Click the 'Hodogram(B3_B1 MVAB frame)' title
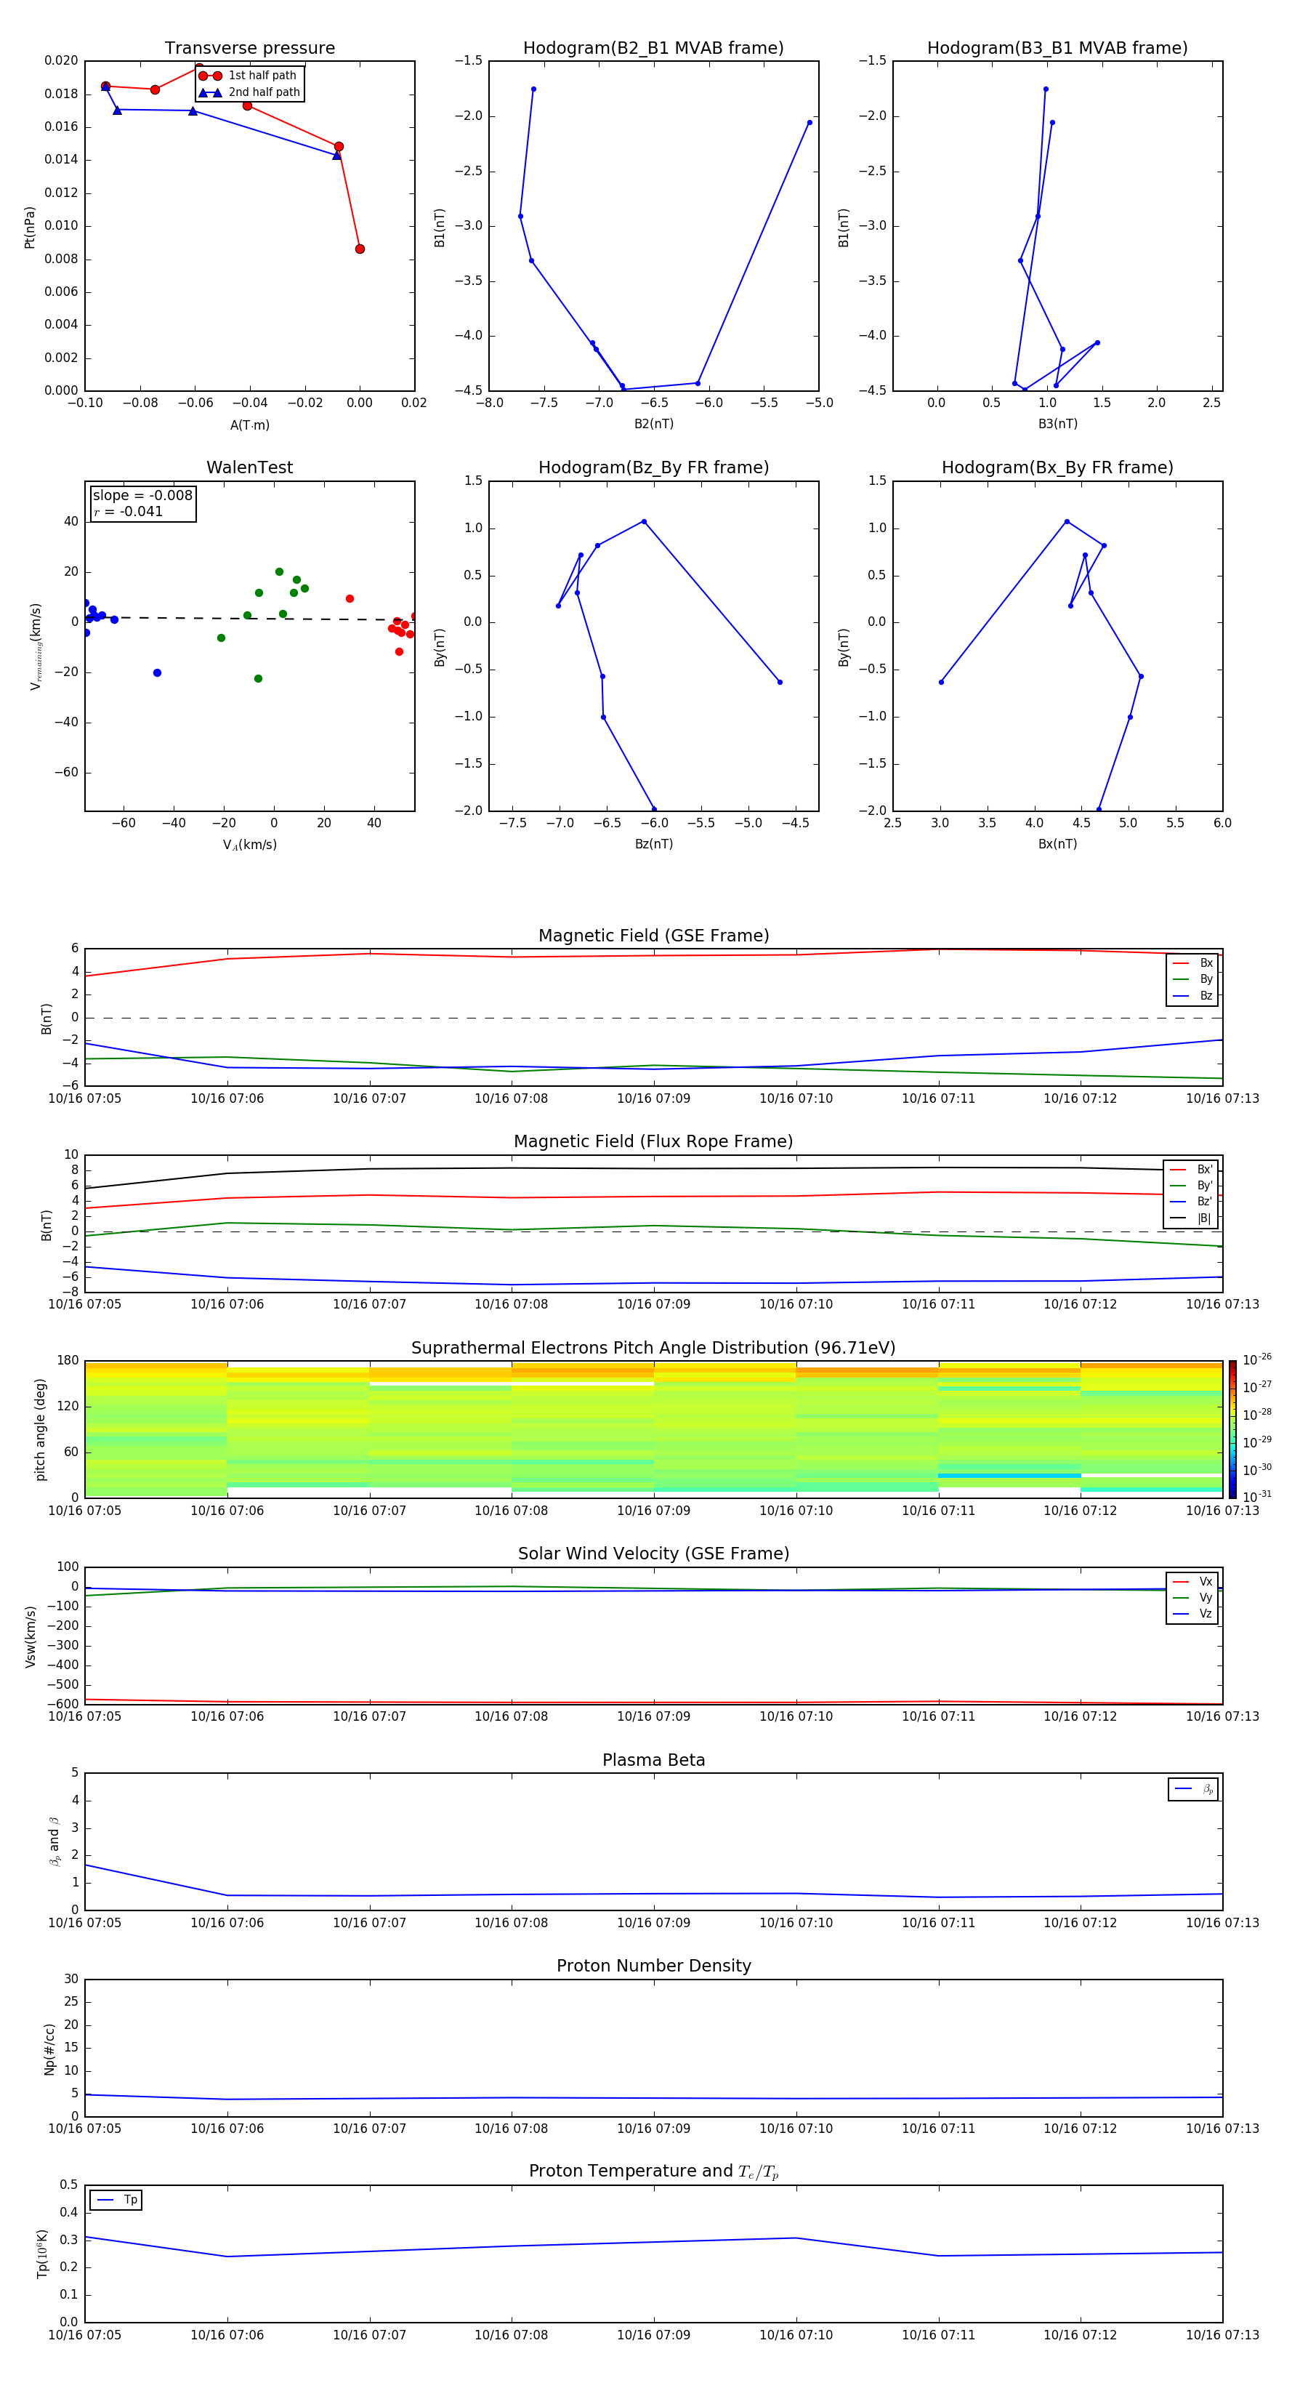The height and width of the screenshot is (2399, 1308). pos(1057,49)
